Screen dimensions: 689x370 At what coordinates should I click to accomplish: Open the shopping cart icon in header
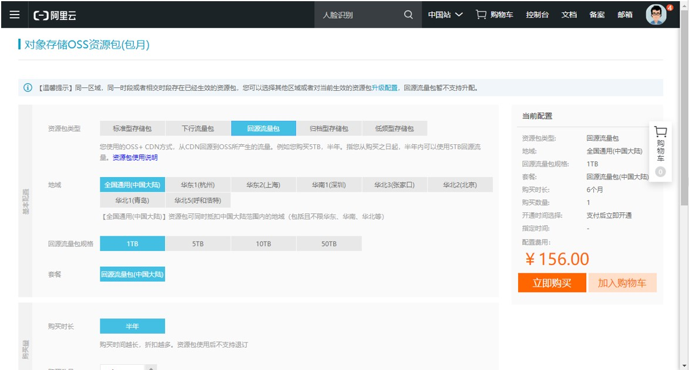coord(481,15)
